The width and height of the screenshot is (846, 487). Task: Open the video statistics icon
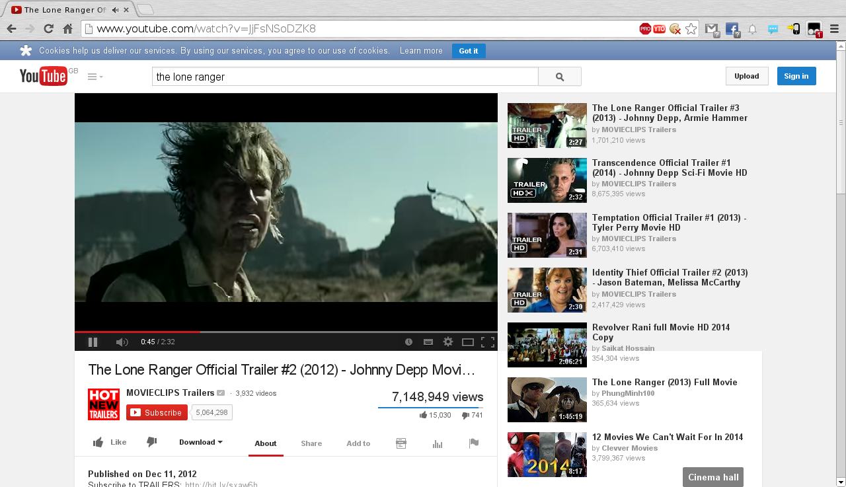click(x=438, y=443)
